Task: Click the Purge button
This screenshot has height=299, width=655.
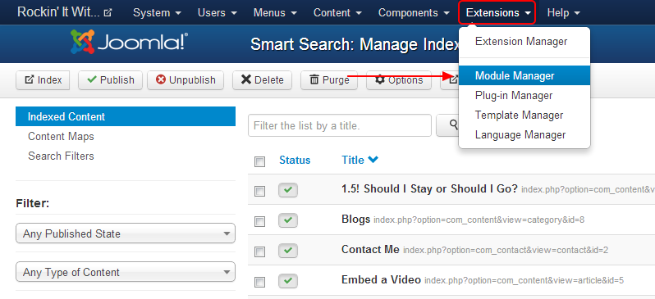Action: pos(329,80)
